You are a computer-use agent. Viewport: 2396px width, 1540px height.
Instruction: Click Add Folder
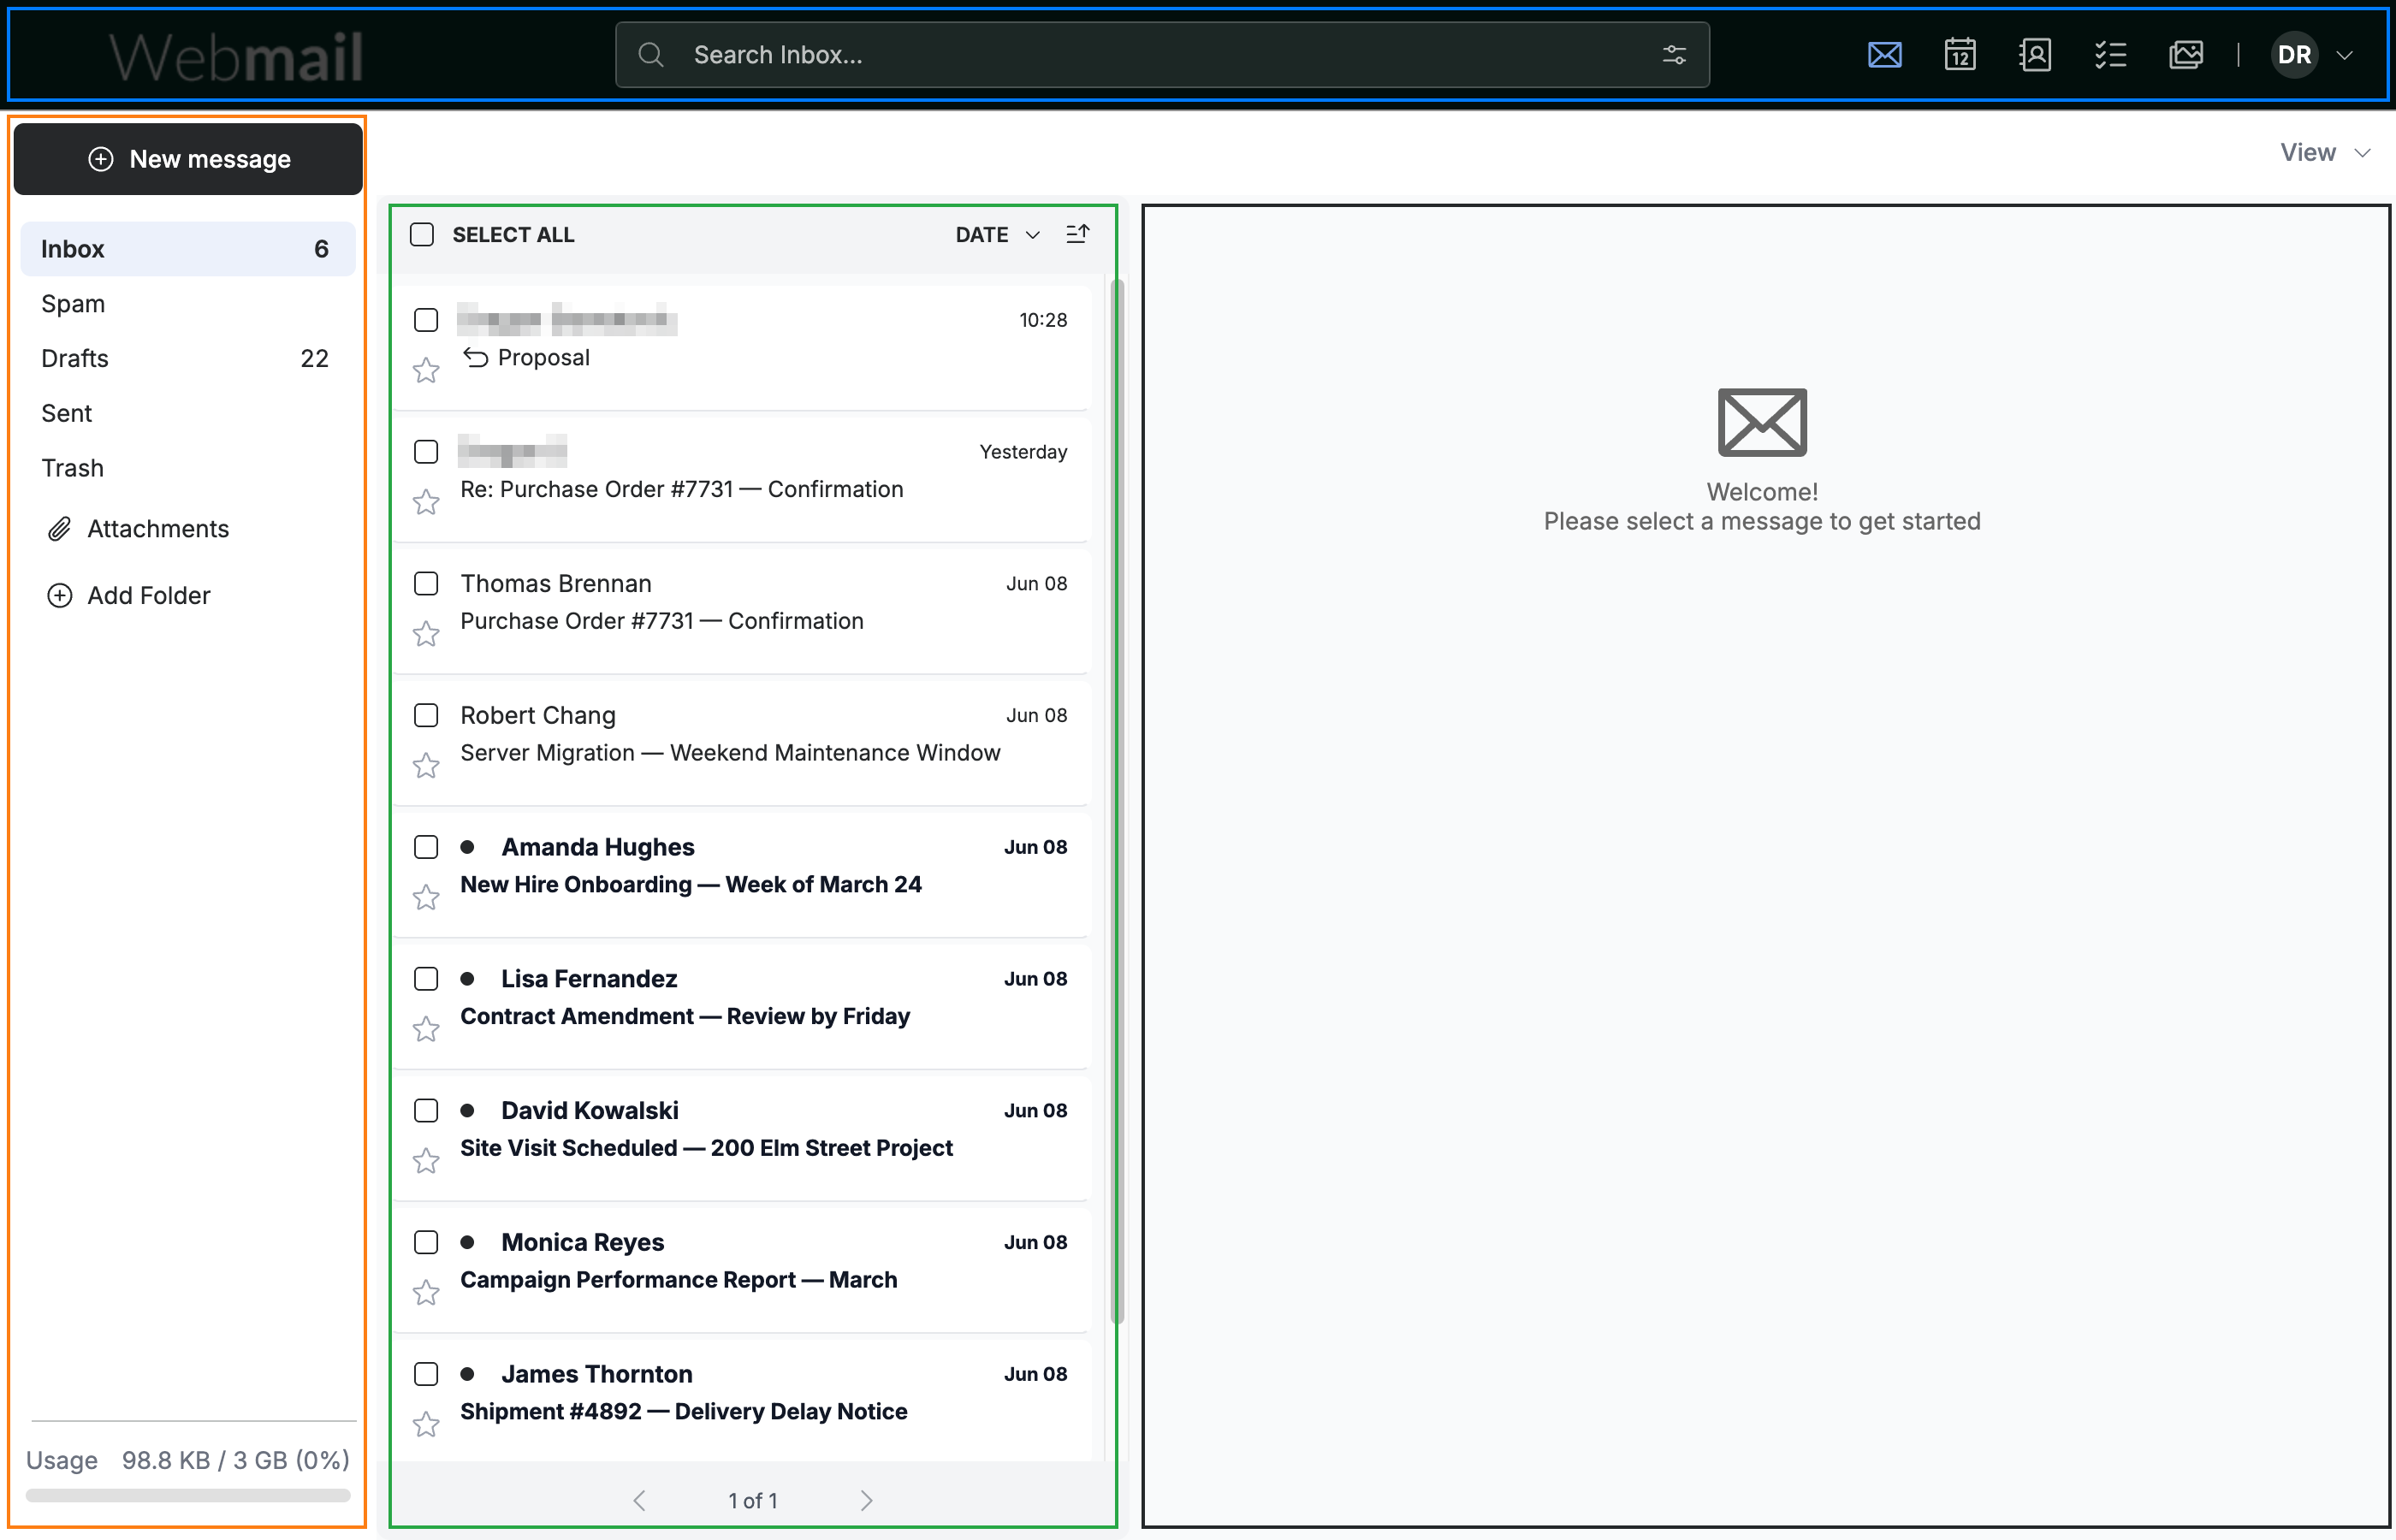tap(129, 596)
